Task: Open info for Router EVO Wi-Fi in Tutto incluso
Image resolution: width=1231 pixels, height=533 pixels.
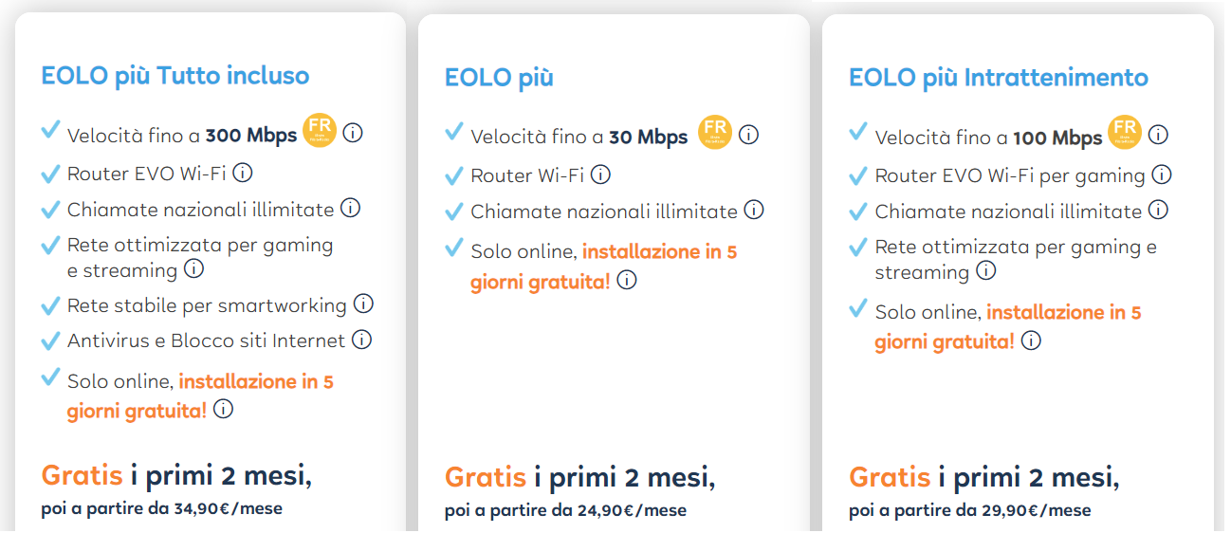Action: pyautogui.click(x=243, y=173)
